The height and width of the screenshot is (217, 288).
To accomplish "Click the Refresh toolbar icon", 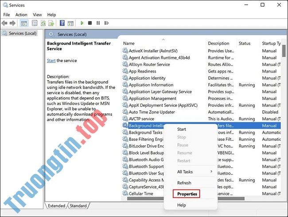I will 43,23.
